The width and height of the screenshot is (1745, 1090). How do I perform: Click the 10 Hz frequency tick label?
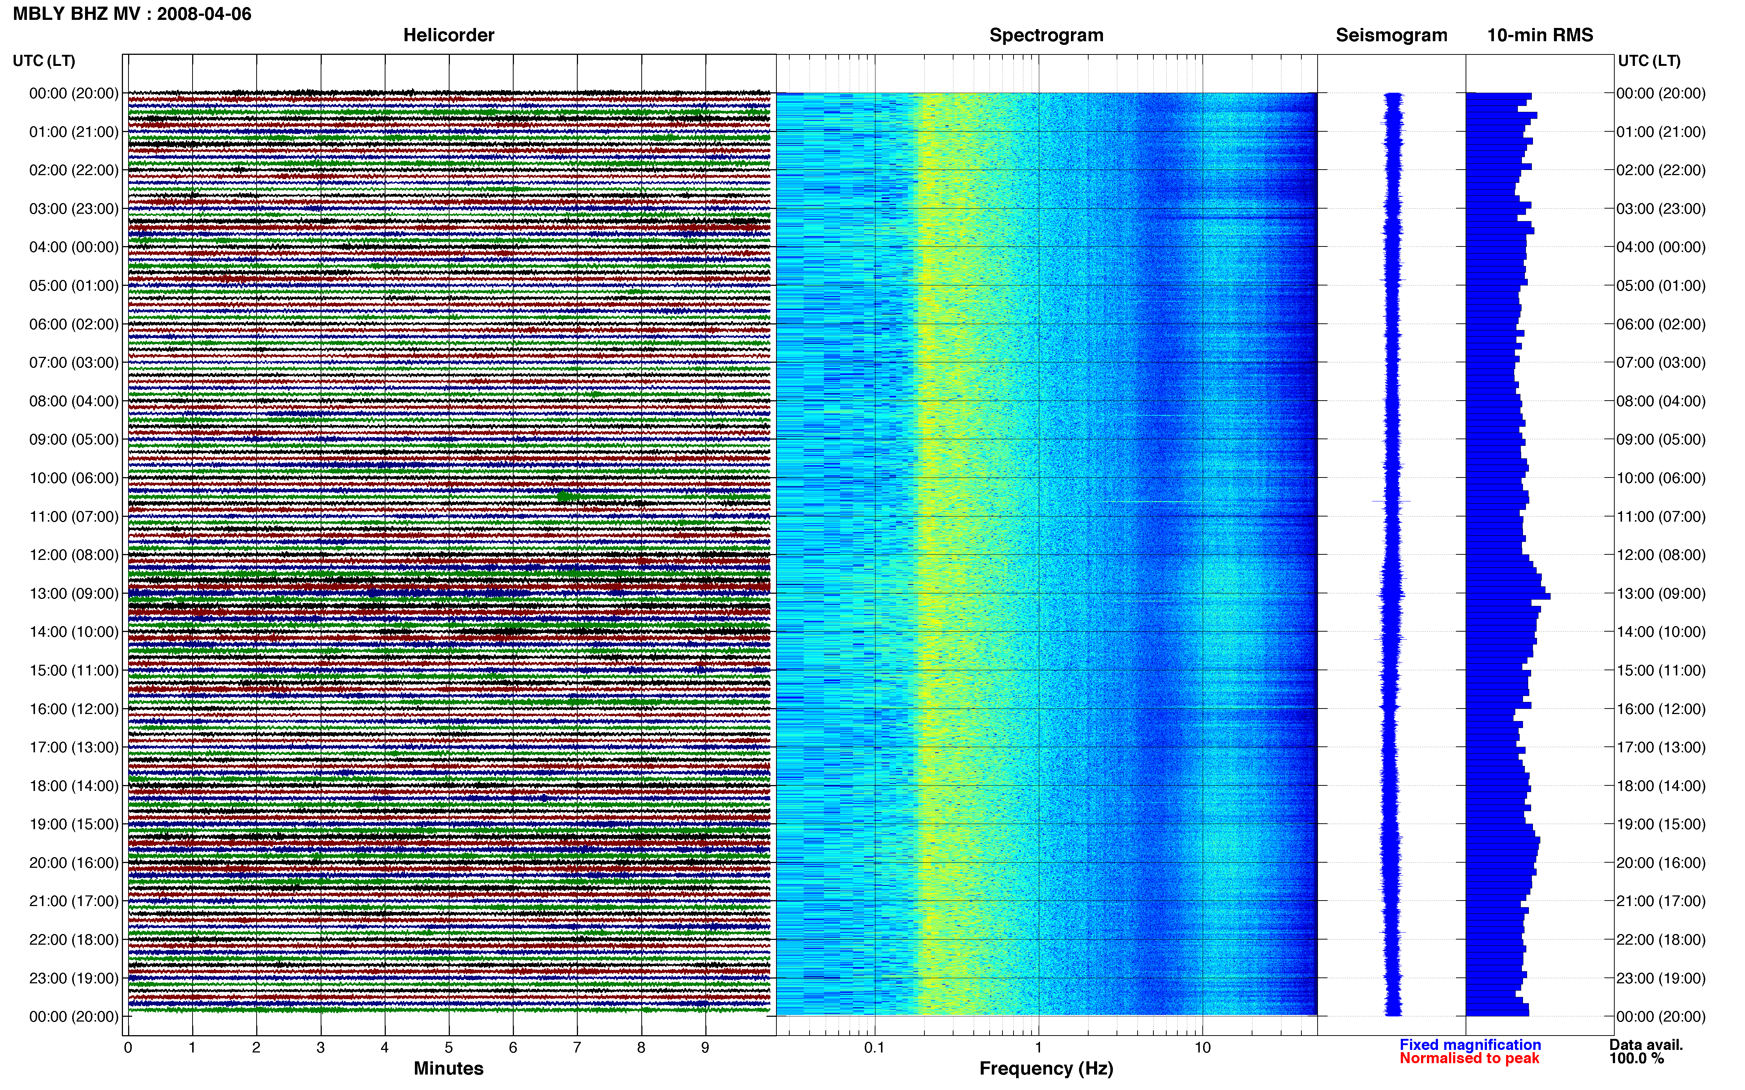click(1202, 1047)
